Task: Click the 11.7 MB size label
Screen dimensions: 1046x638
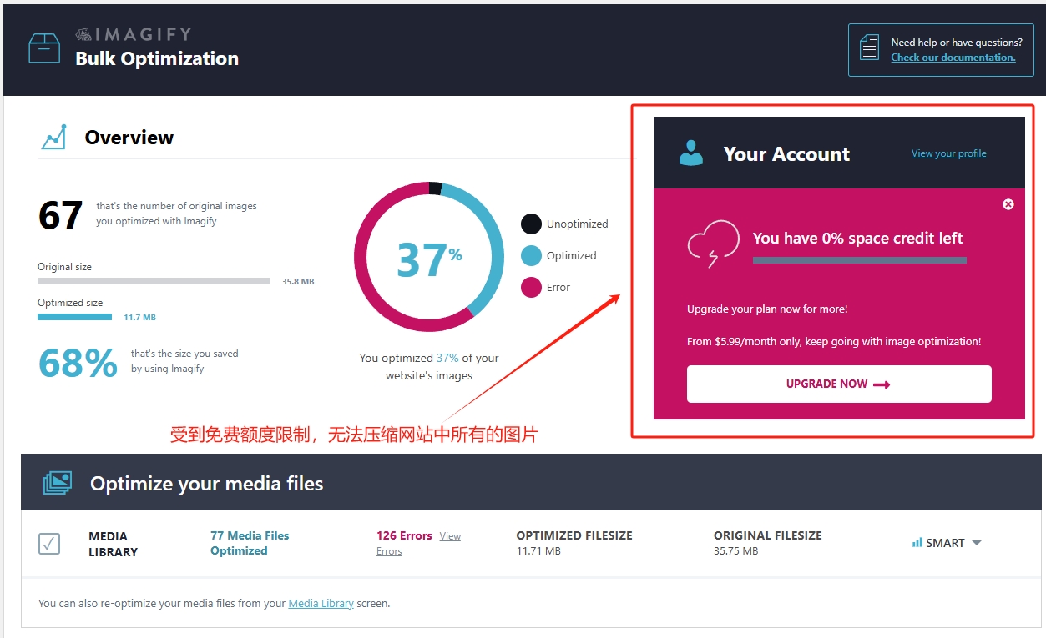Action: point(139,318)
